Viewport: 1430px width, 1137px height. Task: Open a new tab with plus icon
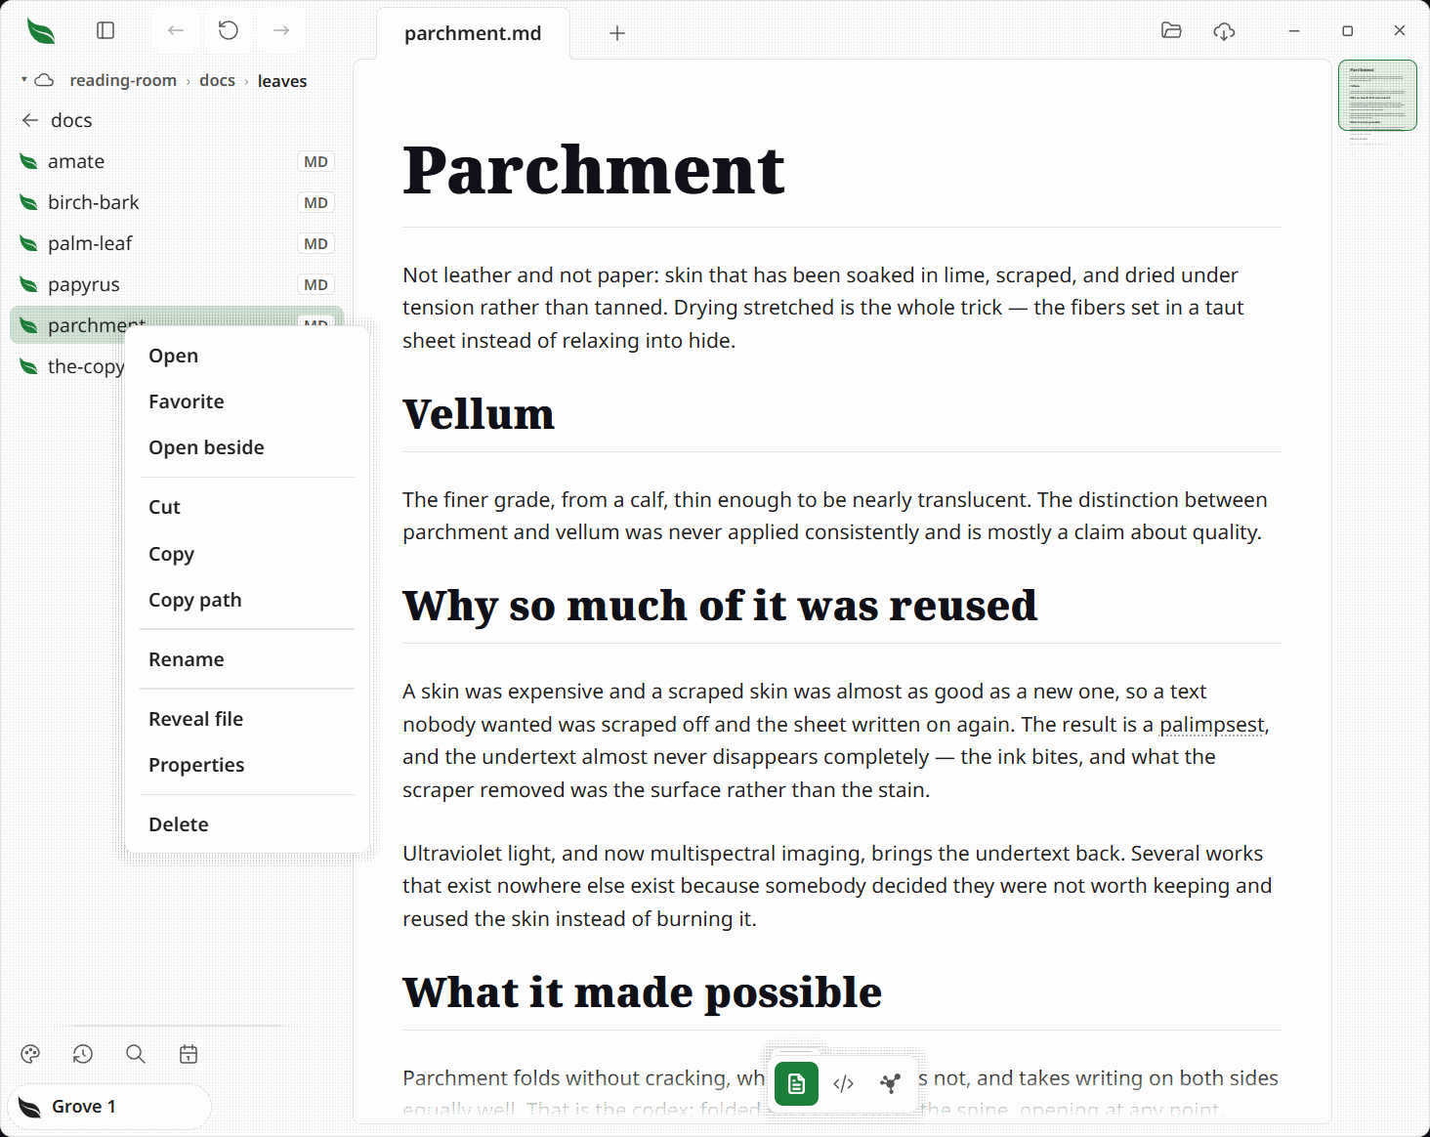[x=617, y=33]
